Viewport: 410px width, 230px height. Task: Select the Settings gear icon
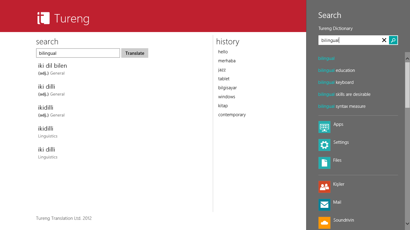tap(324, 145)
